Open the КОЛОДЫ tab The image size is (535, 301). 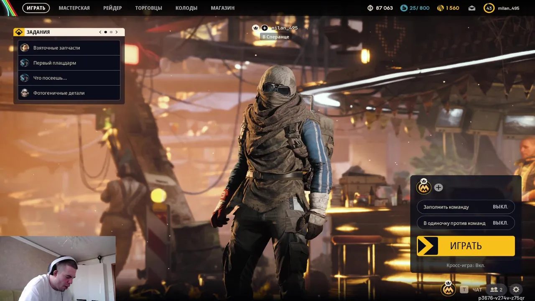click(186, 8)
